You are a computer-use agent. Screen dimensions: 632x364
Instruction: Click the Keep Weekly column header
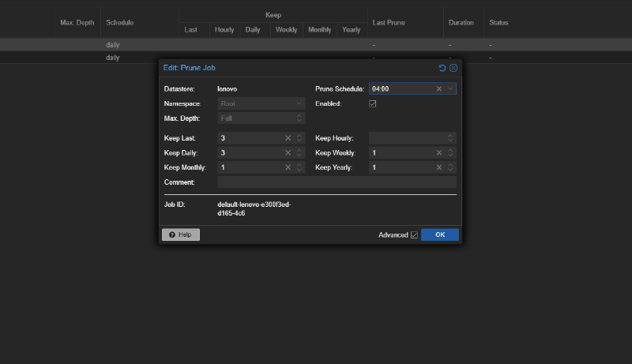tap(287, 30)
